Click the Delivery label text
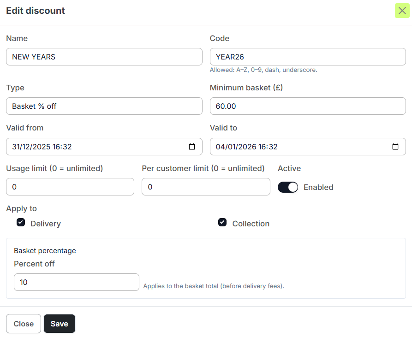 46,224
